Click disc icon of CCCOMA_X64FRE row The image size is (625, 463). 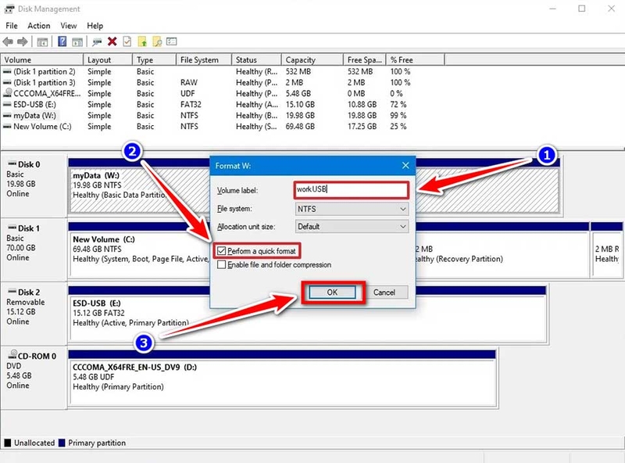pos(7,93)
